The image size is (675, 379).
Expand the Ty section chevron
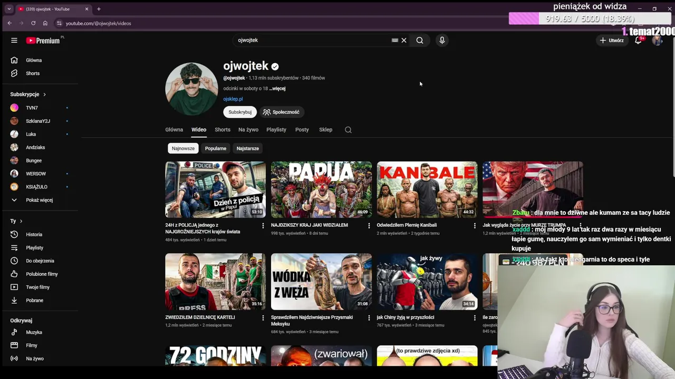[21, 221]
